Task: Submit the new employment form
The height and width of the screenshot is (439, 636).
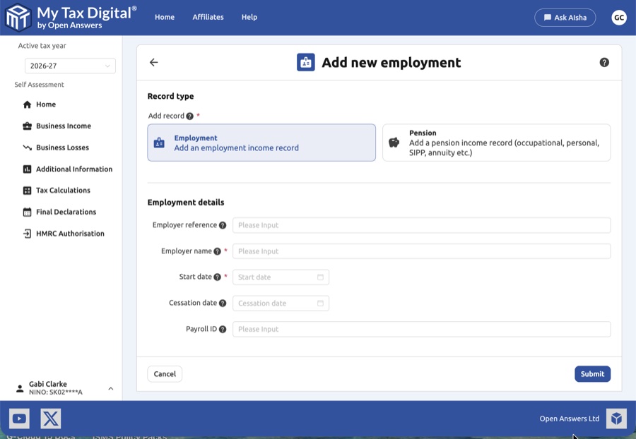Action: point(592,373)
